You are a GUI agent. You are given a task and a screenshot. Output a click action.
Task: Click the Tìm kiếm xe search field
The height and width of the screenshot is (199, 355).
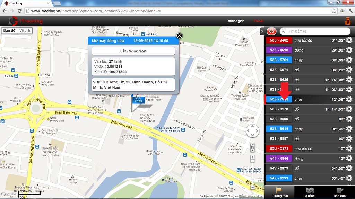[315, 31]
